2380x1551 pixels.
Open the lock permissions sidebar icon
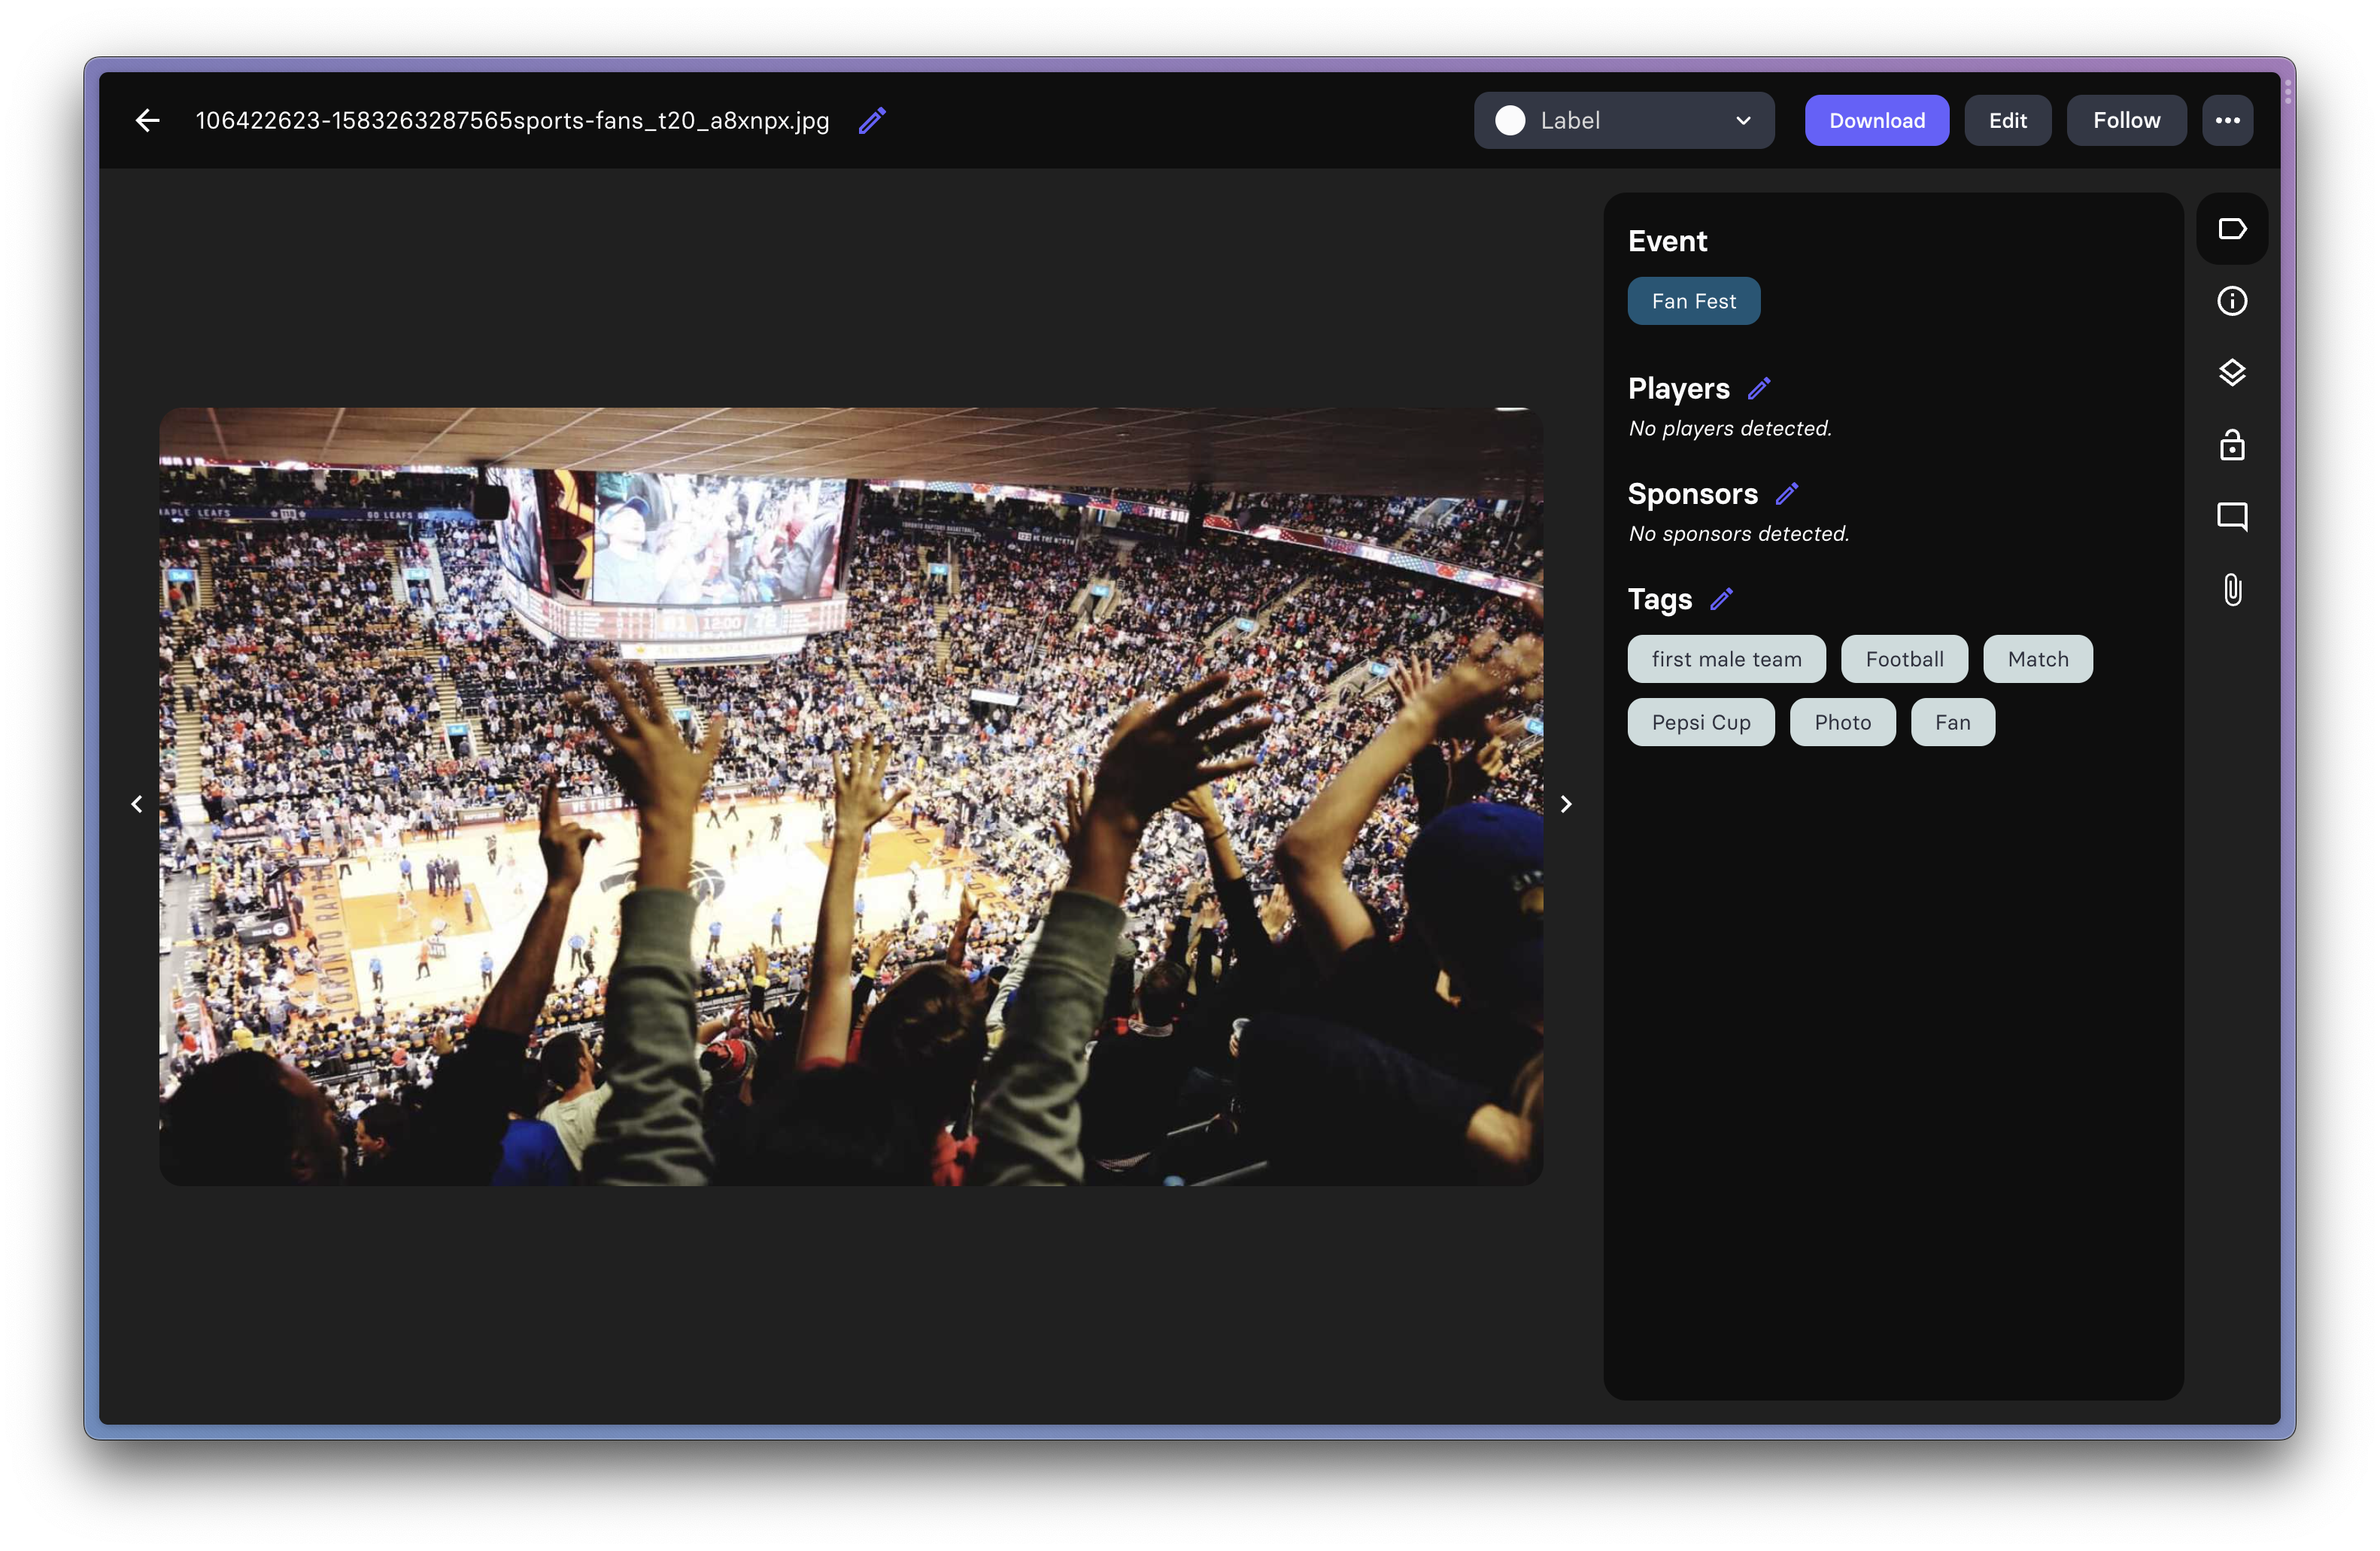[2231, 445]
